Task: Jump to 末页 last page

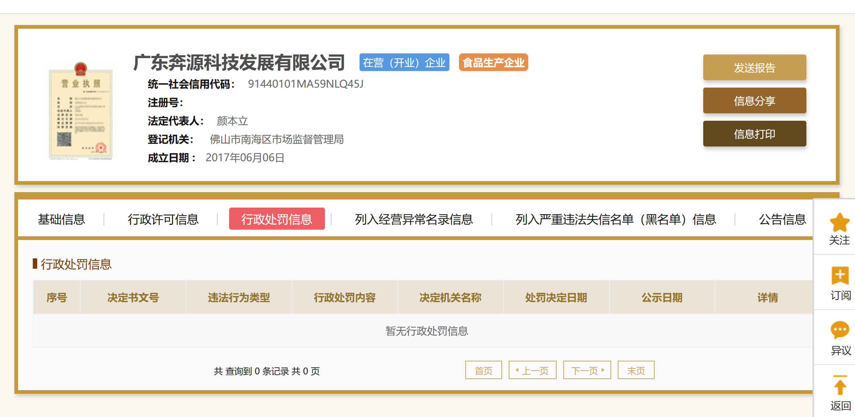Action: click(x=636, y=370)
